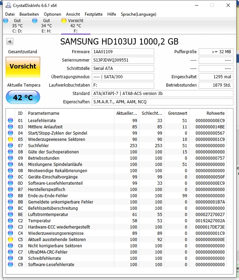Click the blue dot for Luftstromtemperatur
This screenshot has width=239, height=280.
click(x=10, y=214)
